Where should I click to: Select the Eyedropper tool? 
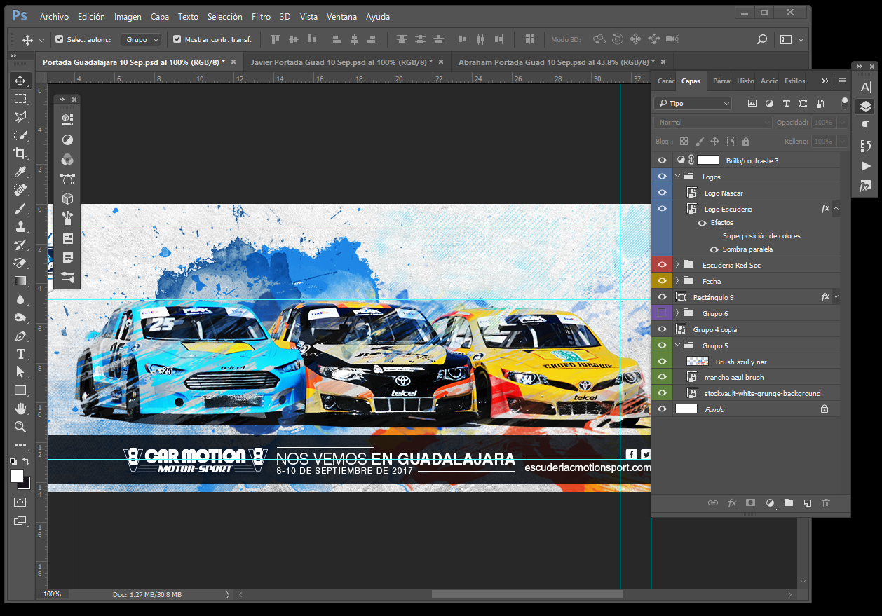coord(20,172)
